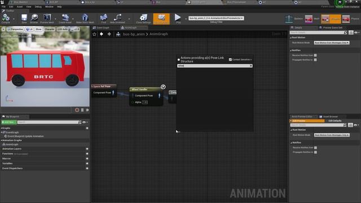361x203 pixels.
Task: Open view options eye in upper Details panel
Action: tap(356, 33)
